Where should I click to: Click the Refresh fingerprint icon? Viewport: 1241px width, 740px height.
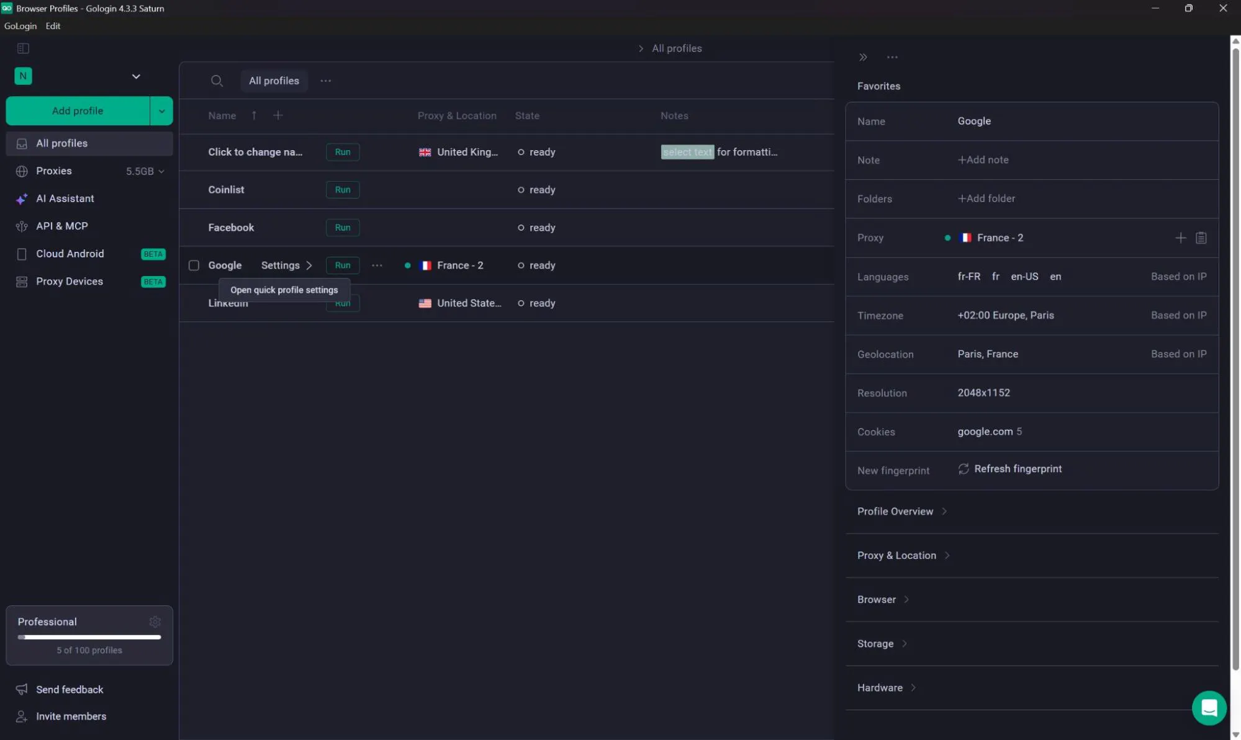[963, 469]
